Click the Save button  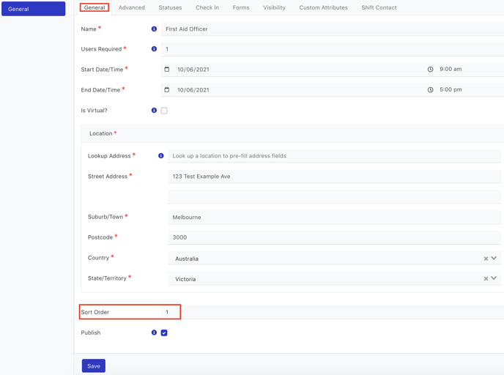[x=94, y=365]
